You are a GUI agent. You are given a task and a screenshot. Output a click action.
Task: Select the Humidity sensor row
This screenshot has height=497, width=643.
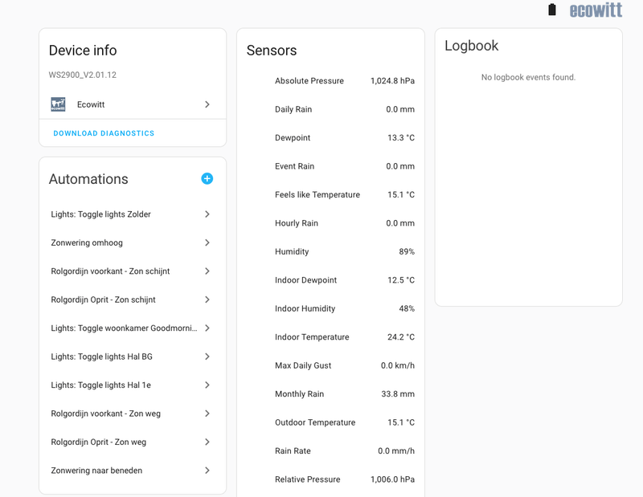[x=292, y=252]
